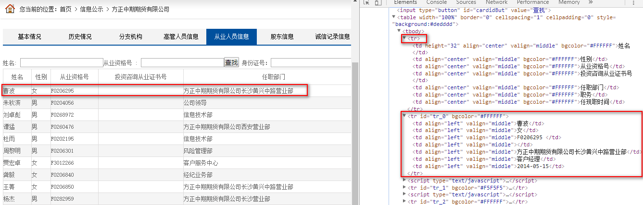Click 方正中期期货有限公司 in the breadcrumb
Image resolution: width=643 pixels, height=205 pixels.
140,10
